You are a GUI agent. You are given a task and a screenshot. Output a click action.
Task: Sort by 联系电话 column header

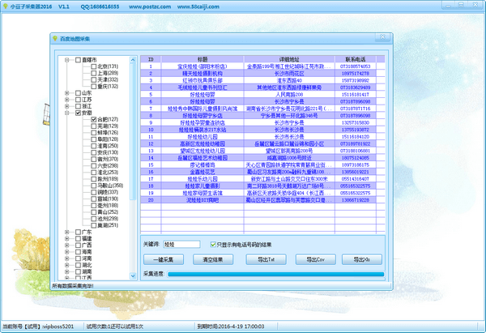click(356, 59)
